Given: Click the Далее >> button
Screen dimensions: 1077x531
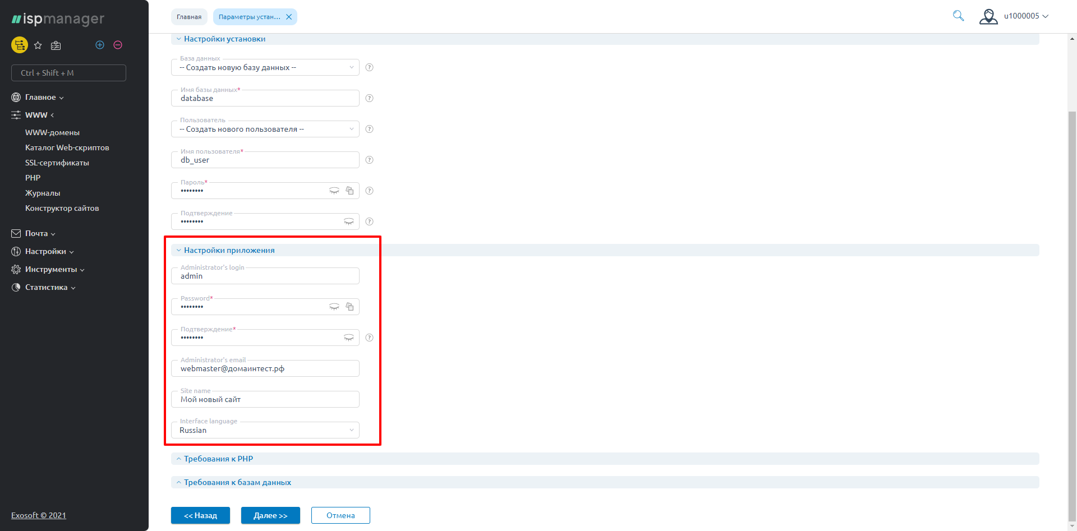Looking at the screenshot, I should 270,515.
